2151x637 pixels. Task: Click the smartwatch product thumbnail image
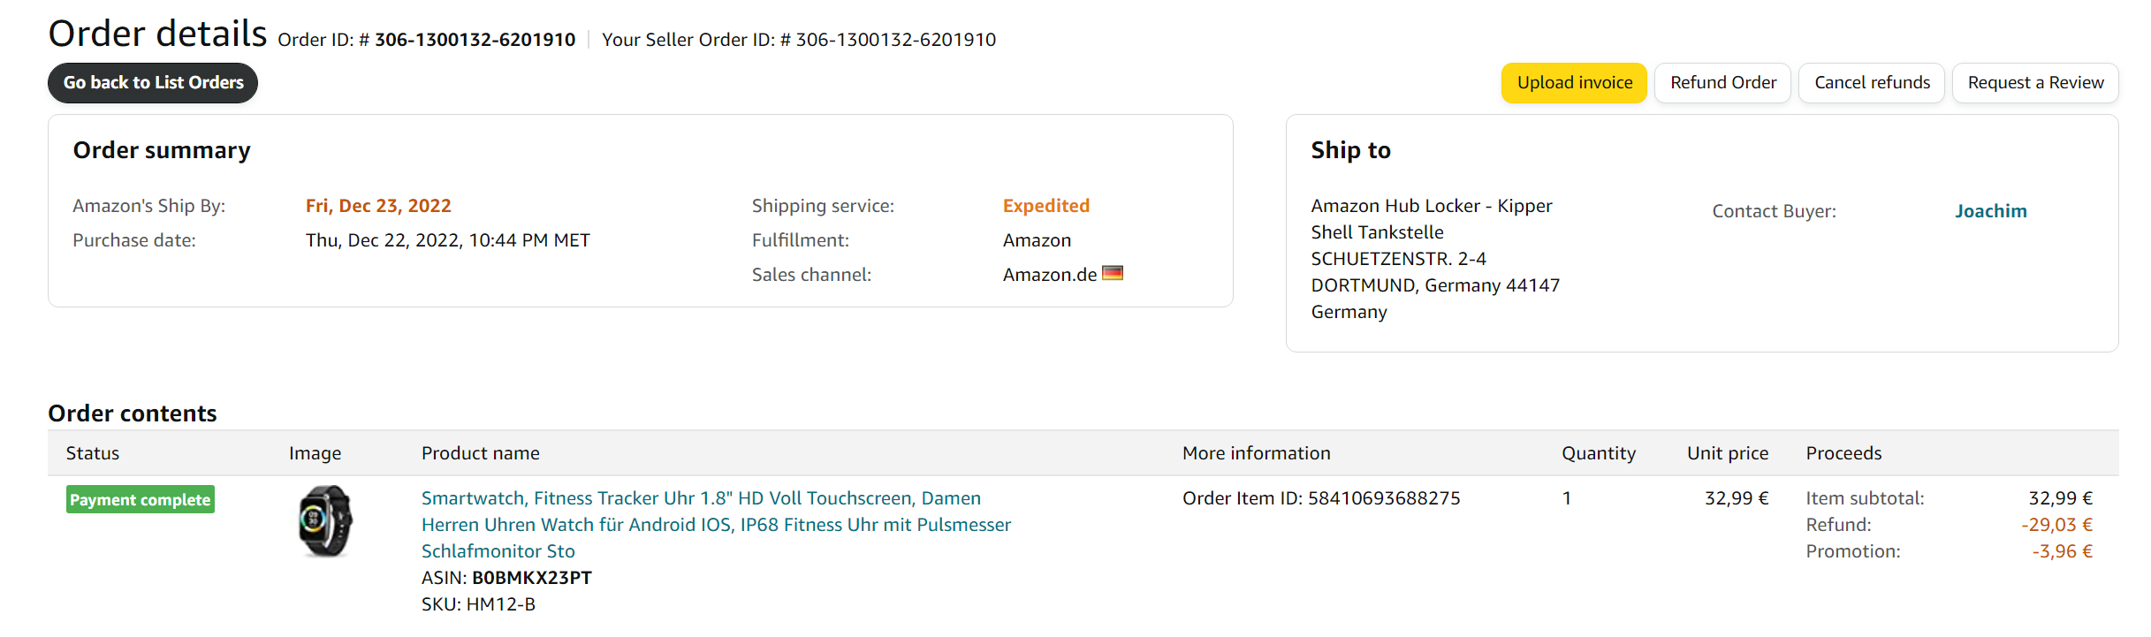[325, 521]
